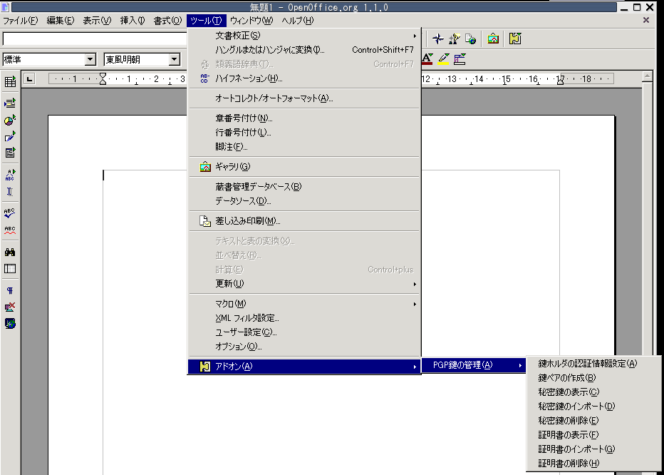Select 証明書のインポート in submenu
Viewport: 664px width, 475px height.
593,449
